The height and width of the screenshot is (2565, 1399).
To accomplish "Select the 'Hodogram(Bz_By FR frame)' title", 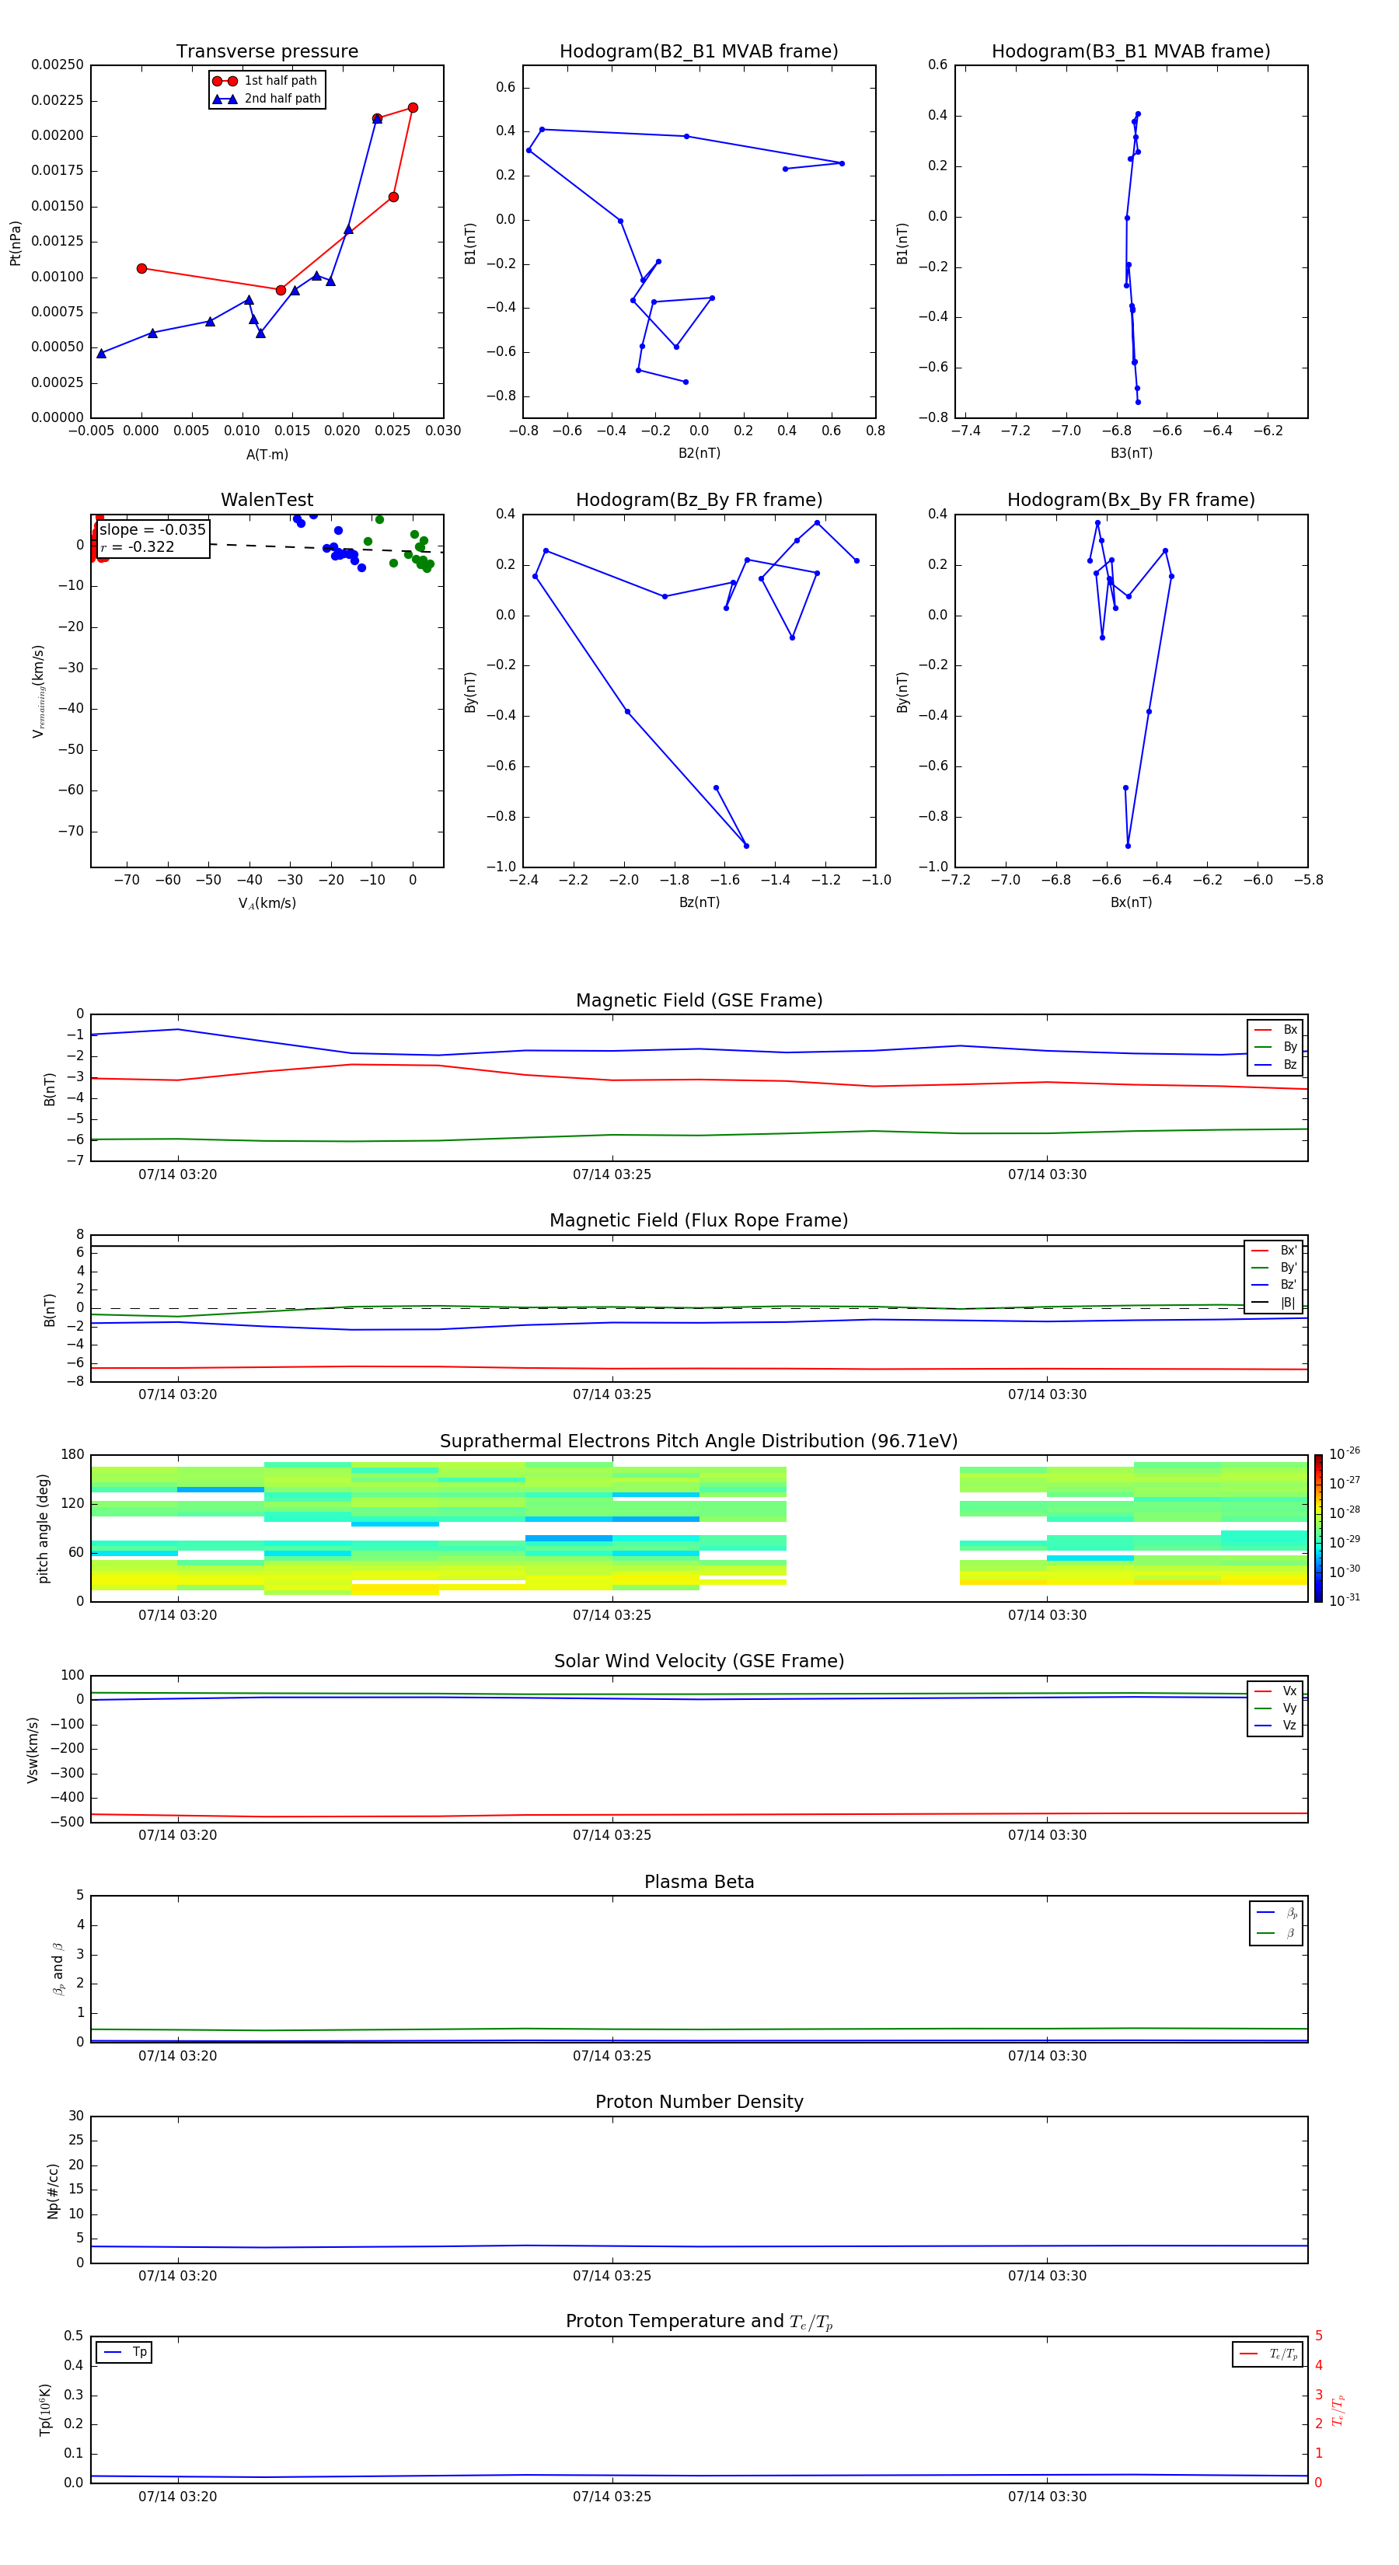I will [699, 500].
